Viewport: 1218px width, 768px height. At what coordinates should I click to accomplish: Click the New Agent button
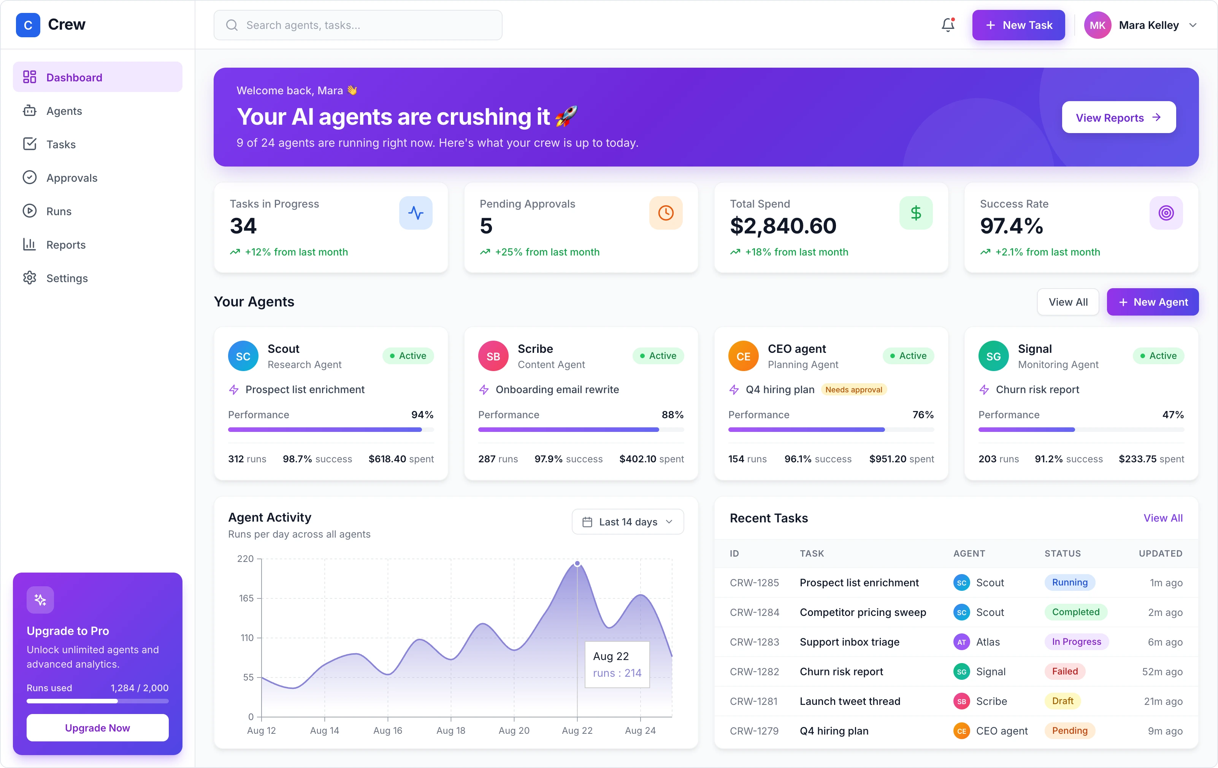coord(1152,302)
